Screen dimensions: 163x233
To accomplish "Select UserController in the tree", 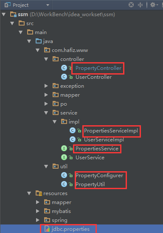I will (93, 77).
